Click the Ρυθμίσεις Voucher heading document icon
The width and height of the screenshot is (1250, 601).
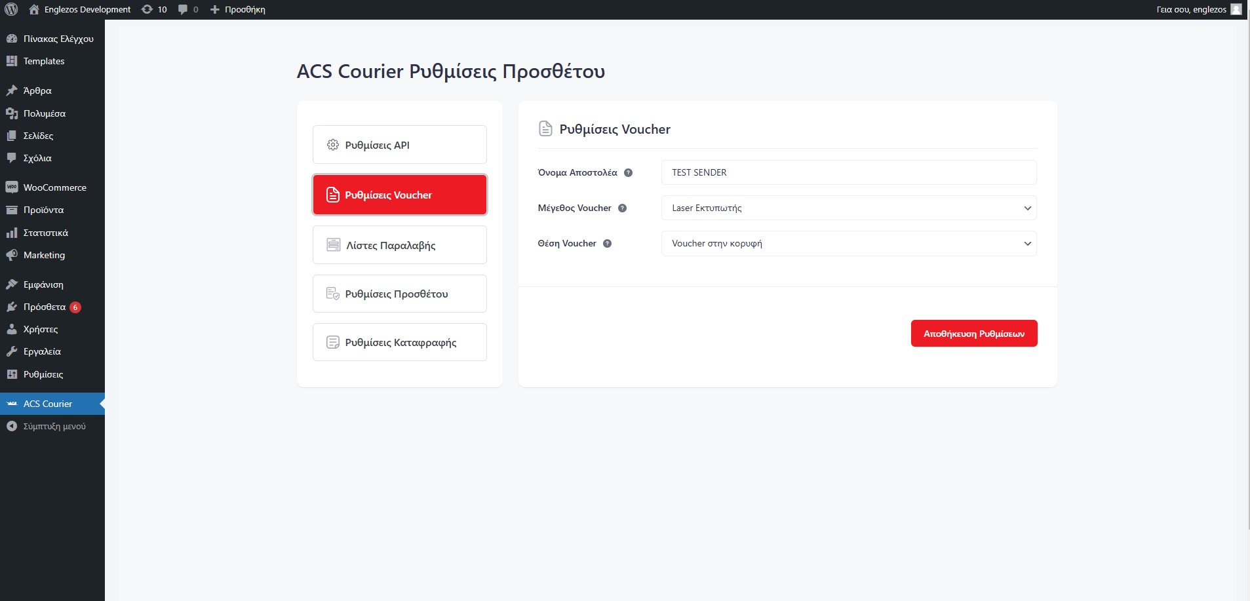(545, 128)
